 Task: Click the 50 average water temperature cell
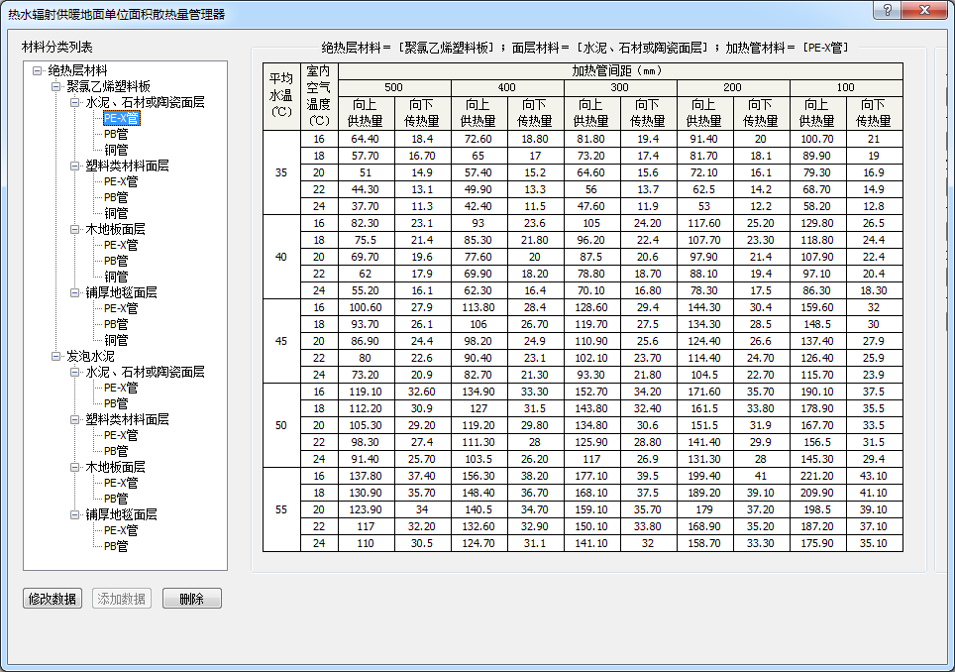281,424
